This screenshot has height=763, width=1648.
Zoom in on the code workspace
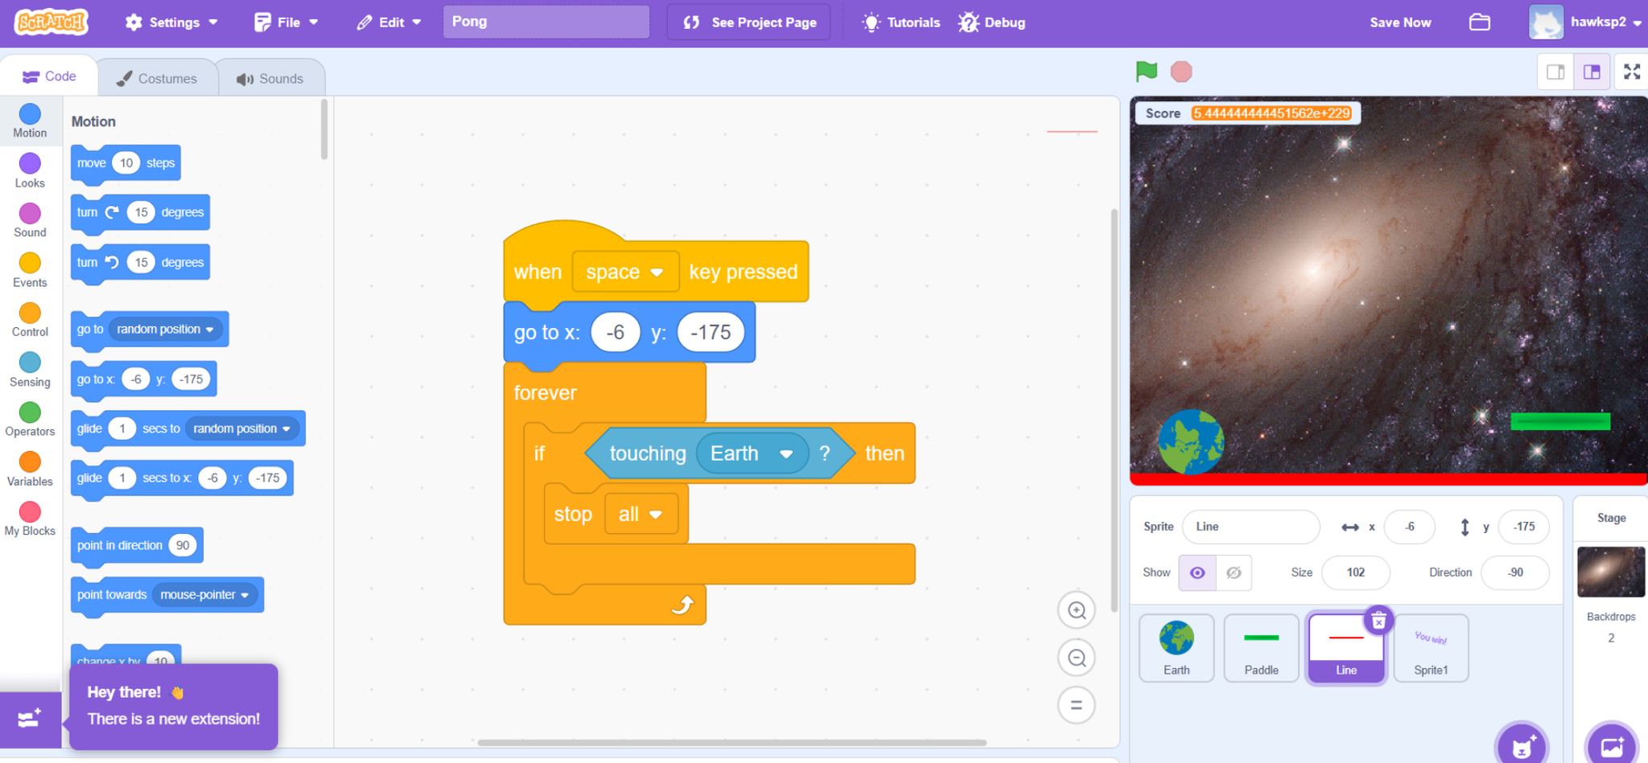[1076, 610]
